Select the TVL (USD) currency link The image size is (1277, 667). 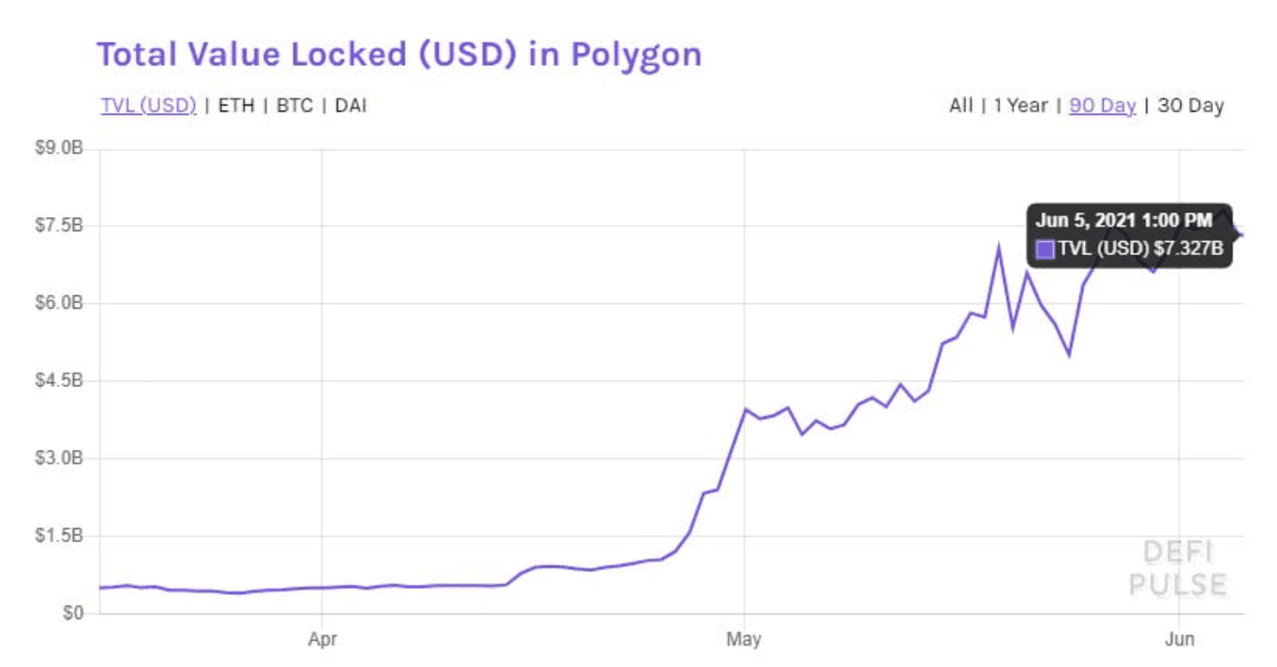149,105
